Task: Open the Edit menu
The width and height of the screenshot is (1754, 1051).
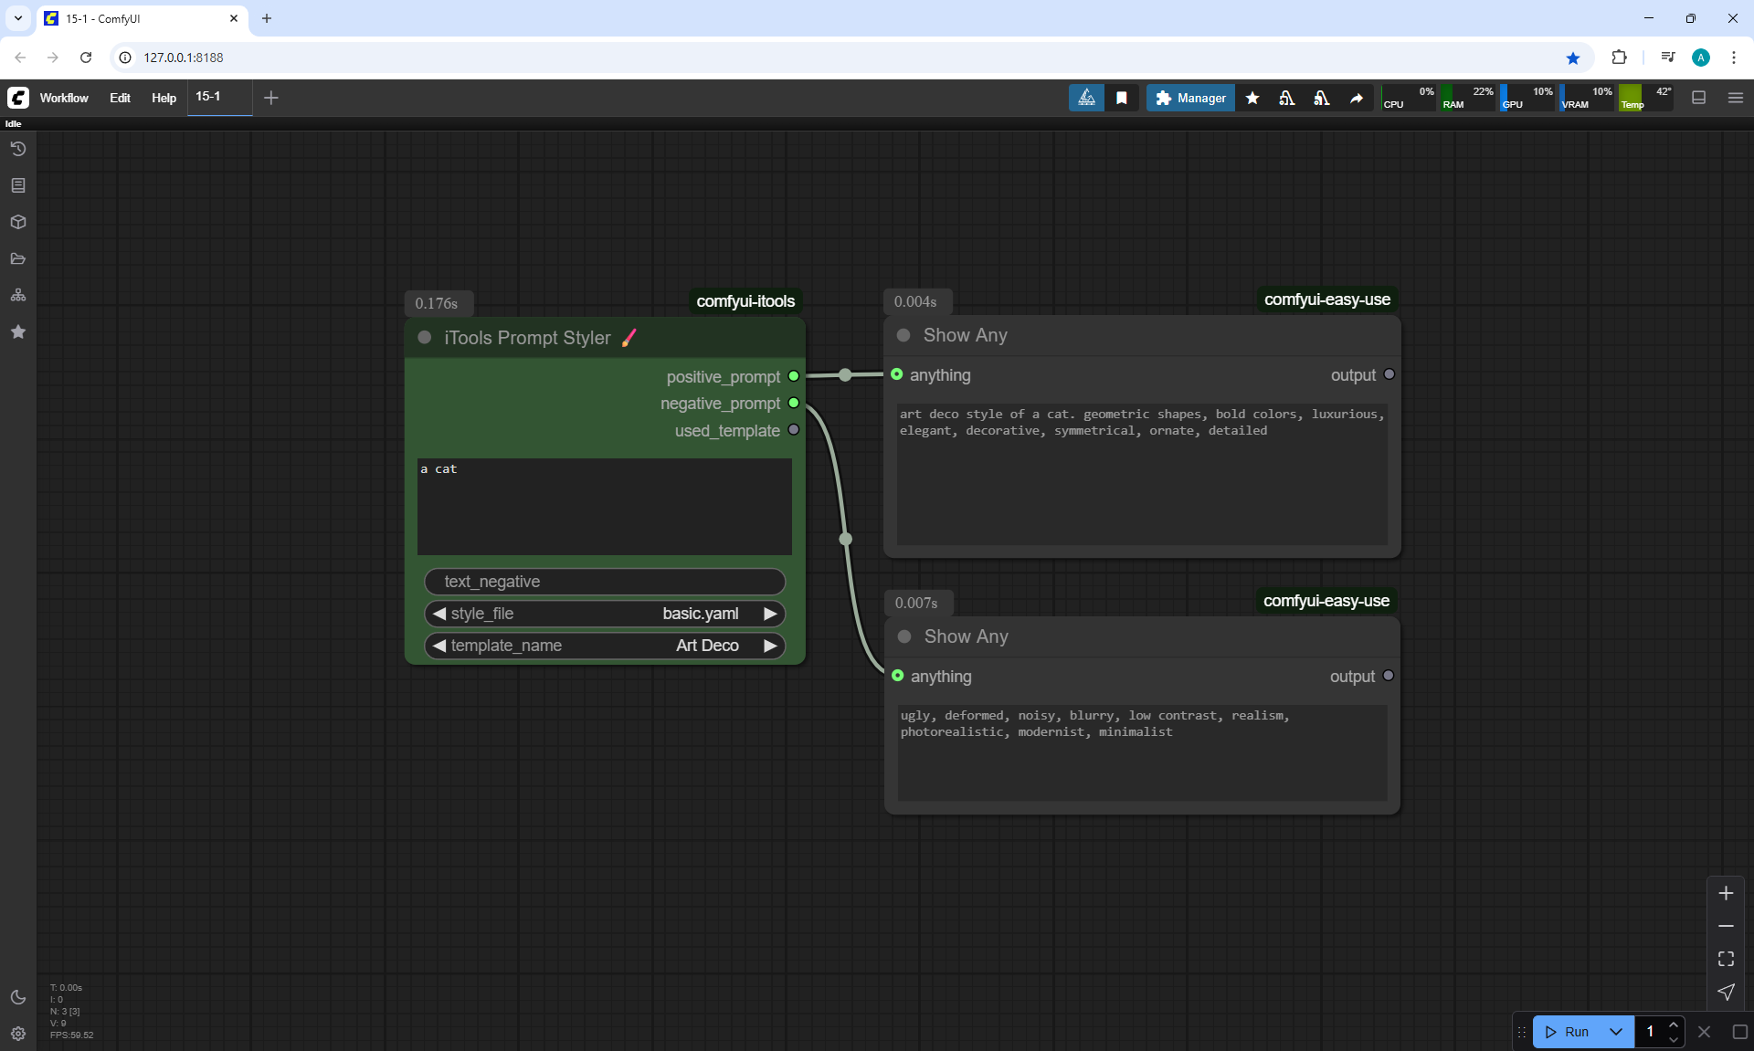Action: coord(120,98)
